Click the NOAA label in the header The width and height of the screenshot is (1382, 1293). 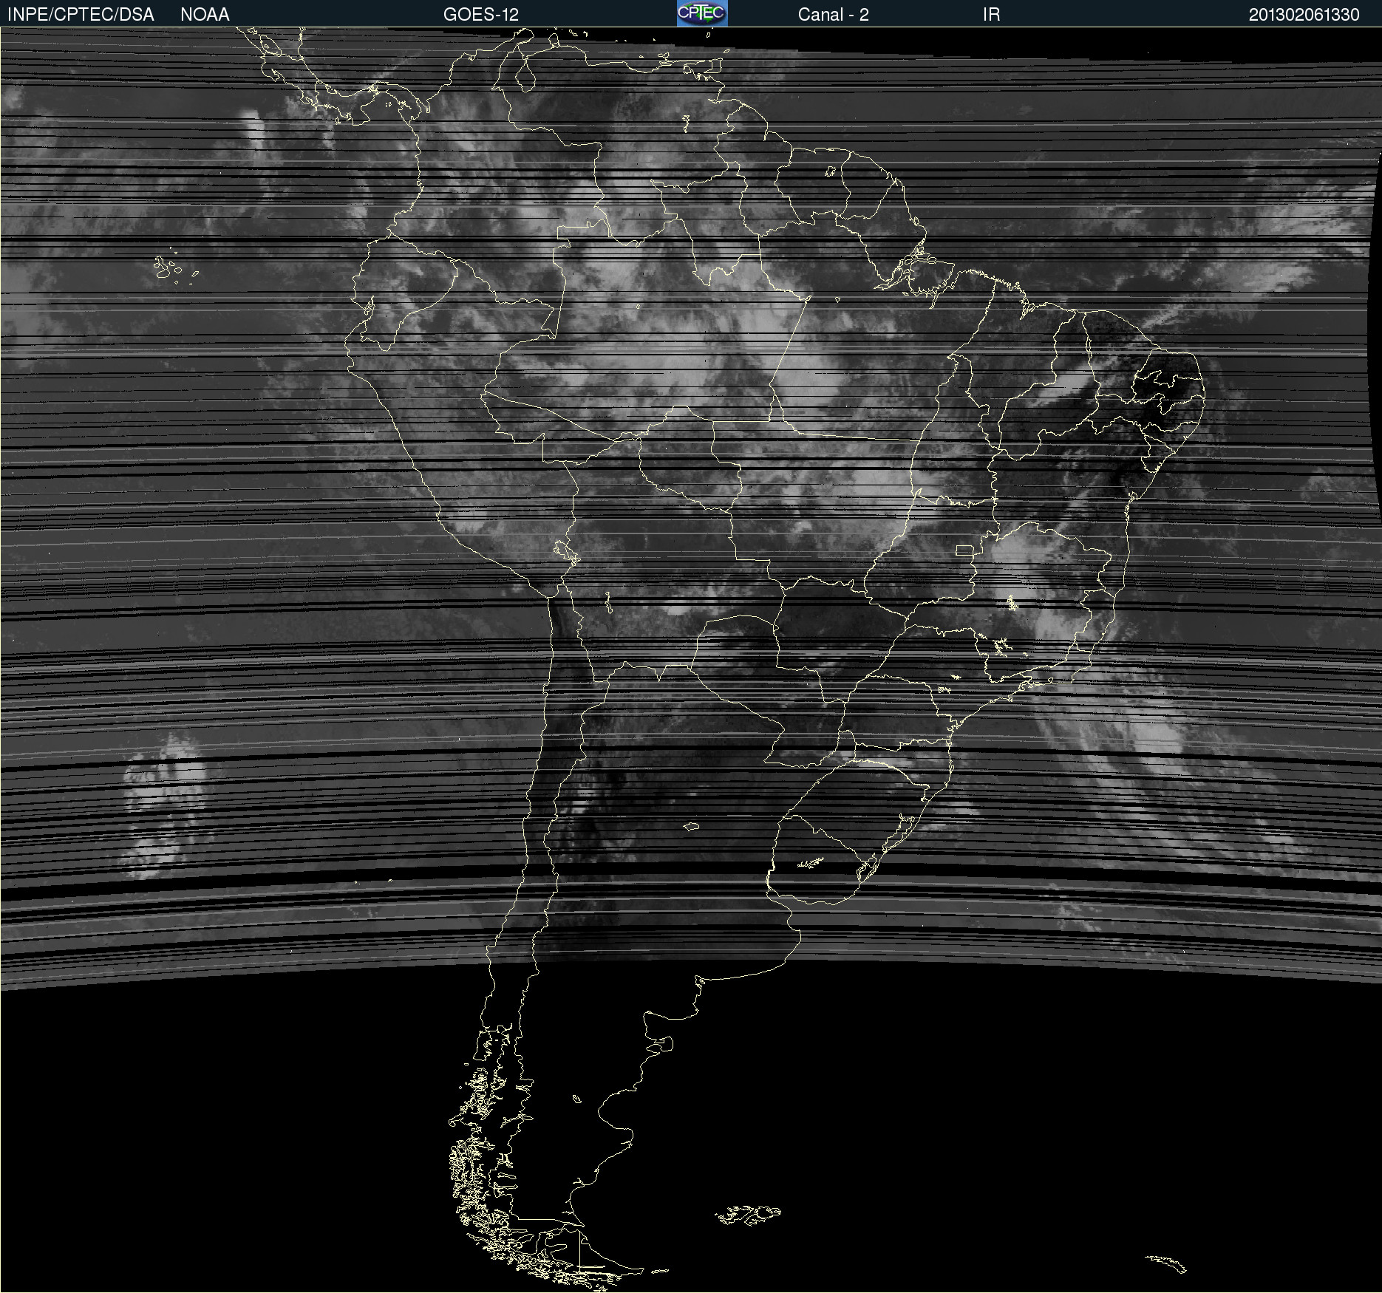(x=205, y=15)
